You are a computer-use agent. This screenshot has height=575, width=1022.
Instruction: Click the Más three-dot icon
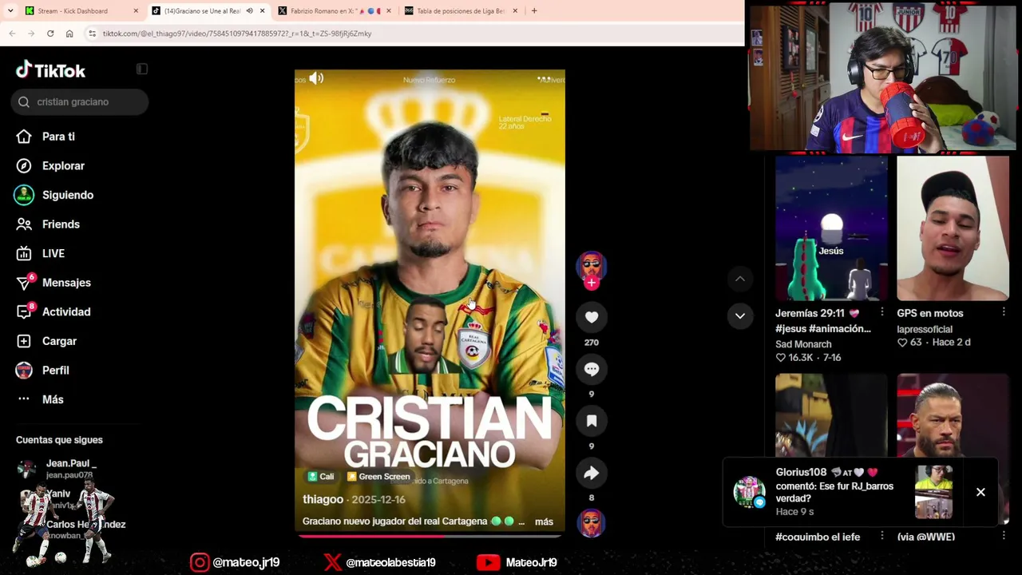(24, 399)
